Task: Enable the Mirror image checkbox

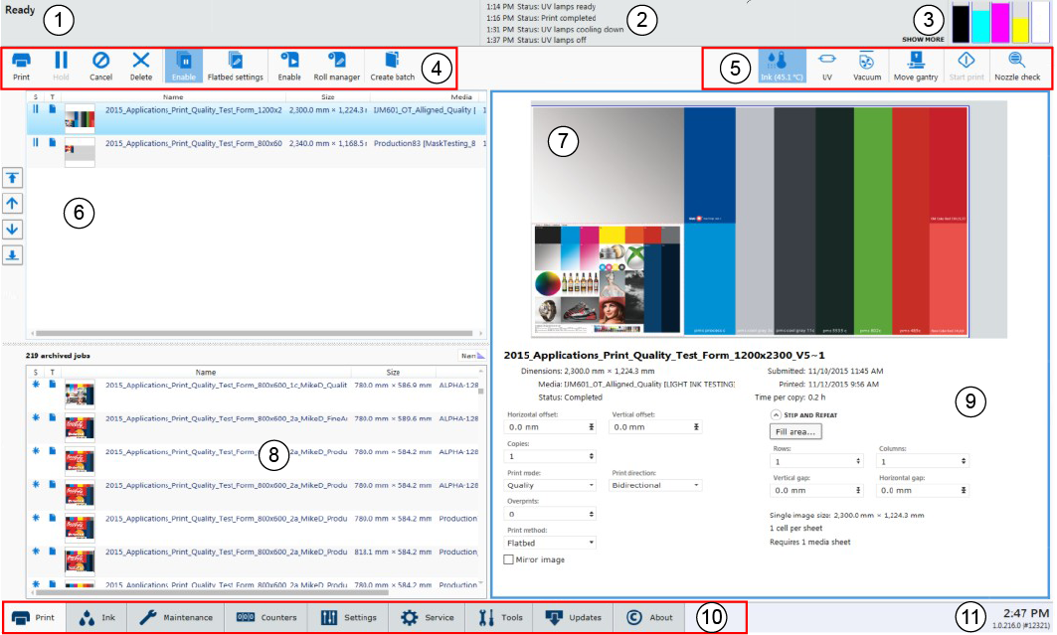Action: 509,560
